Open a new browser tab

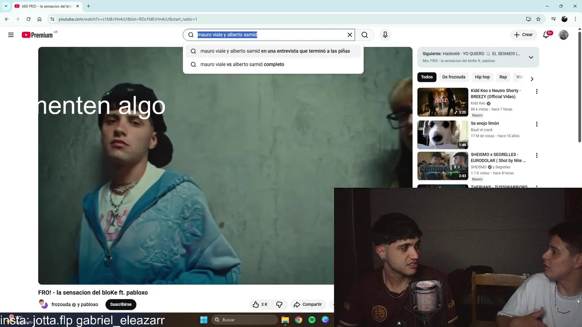[88, 6]
